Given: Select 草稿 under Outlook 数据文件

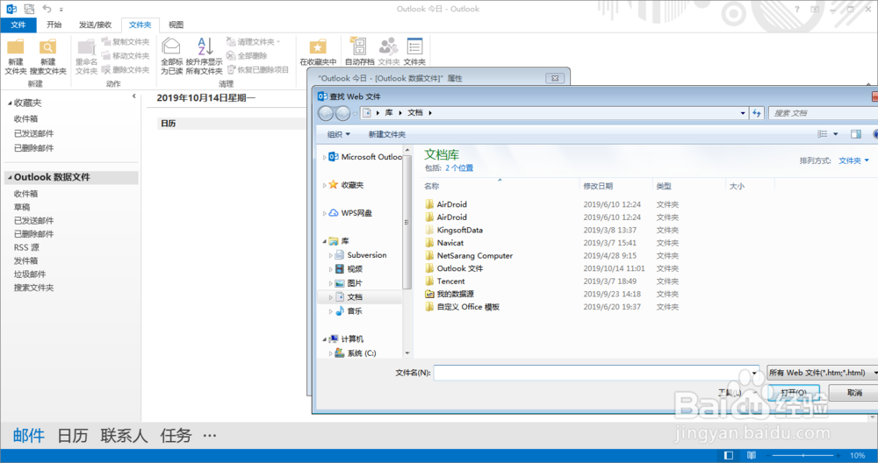Looking at the screenshot, I should pos(23,207).
